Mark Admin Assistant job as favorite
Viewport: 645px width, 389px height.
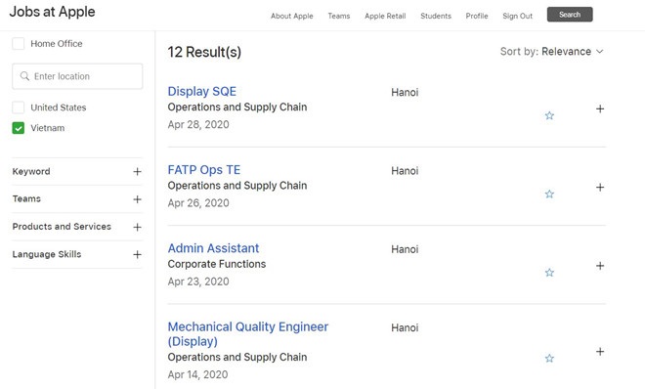[x=549, y=273]
